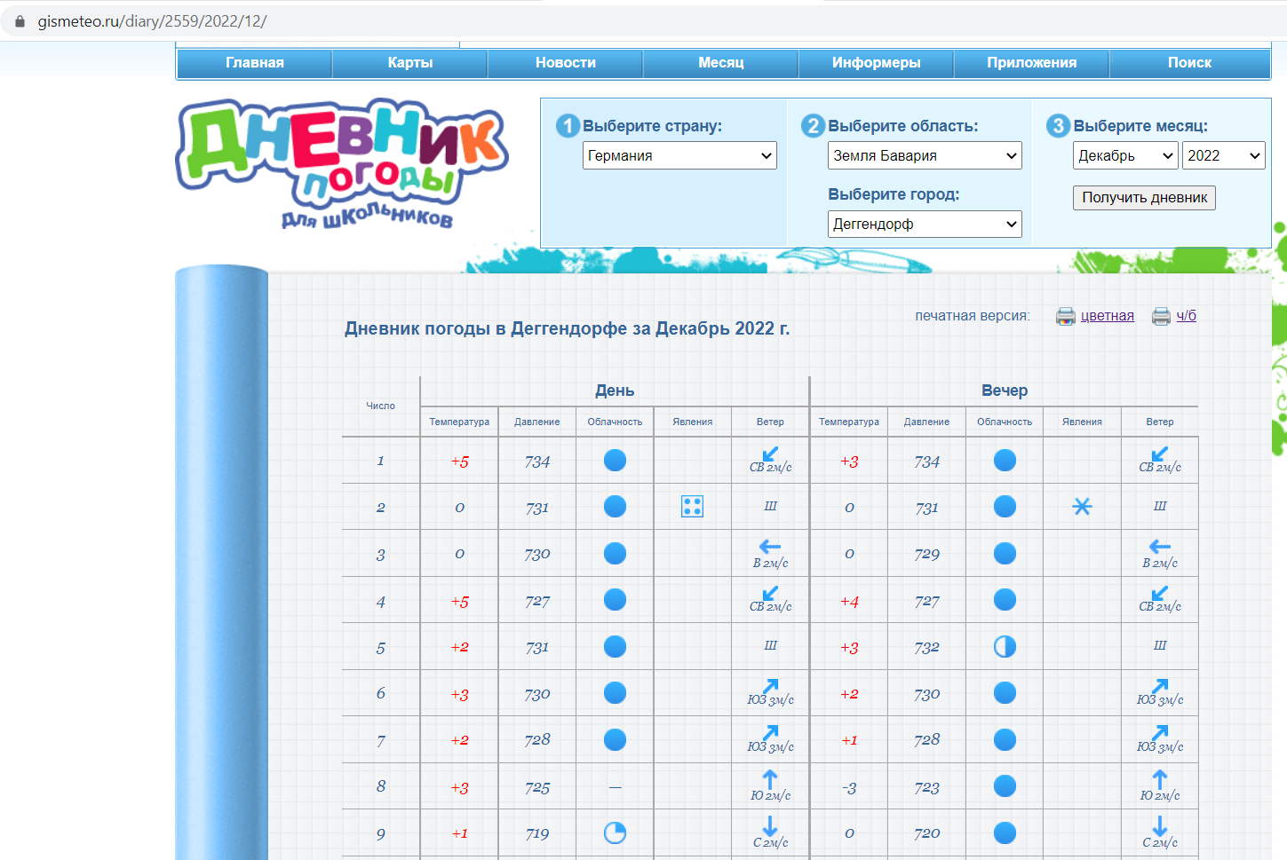Click day 5 evening pressure 732

pyautogui.click(x=926, y=648)
